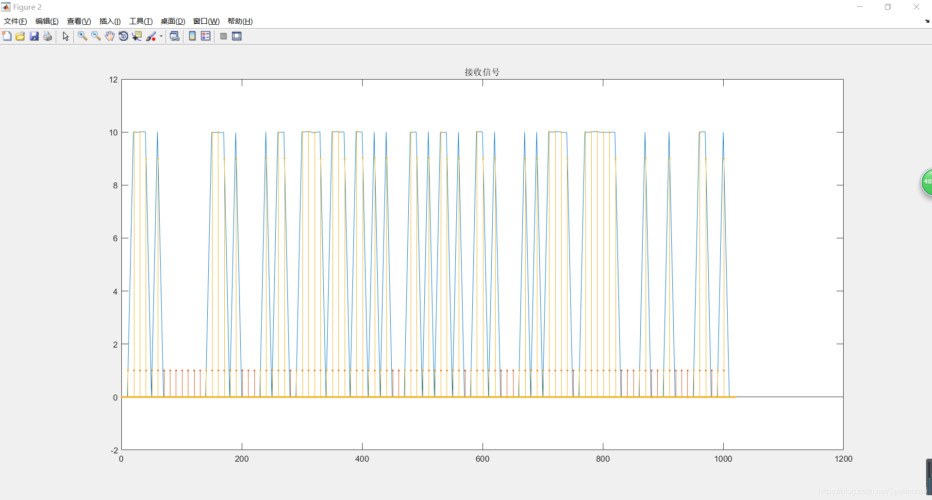This screenshot has width=932, height=500.
Task: Open the 帮助(H) menu
Action: (240, 21)
